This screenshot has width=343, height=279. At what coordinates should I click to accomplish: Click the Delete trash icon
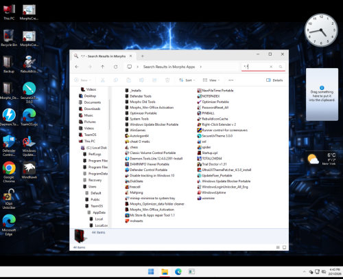pyautogui.click(x=167, y=80)
